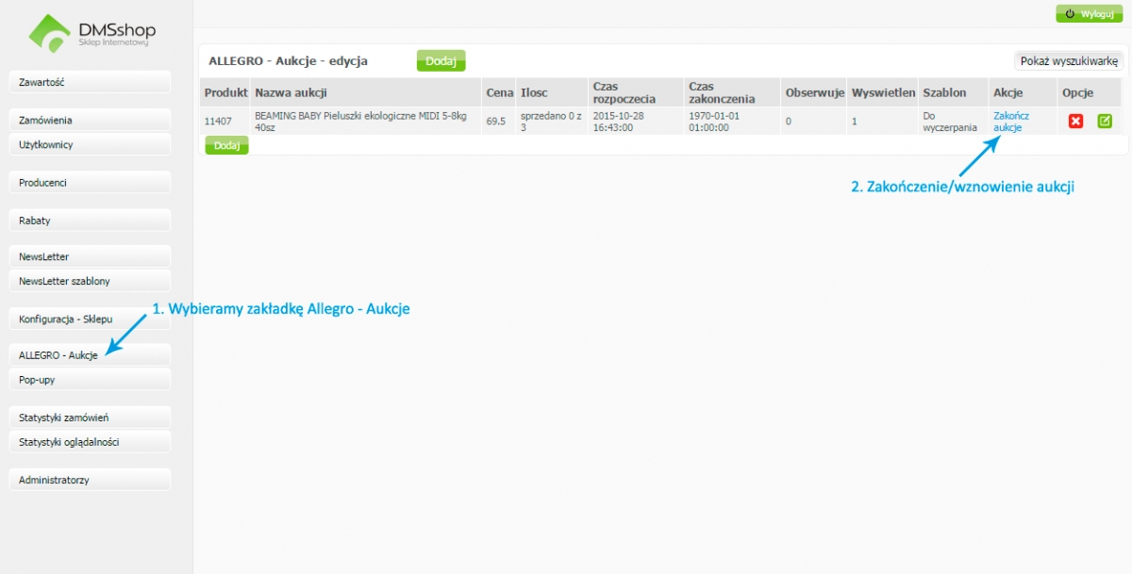The width and height of the screenshot is (1132, 574).
Task: Edit auction 11407 with green pencil icon
Action: click(1105, 122)
